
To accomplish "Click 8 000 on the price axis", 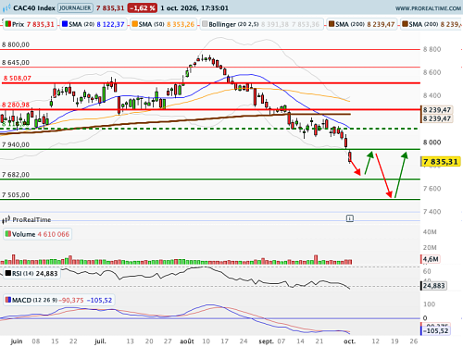I will 432,143.
